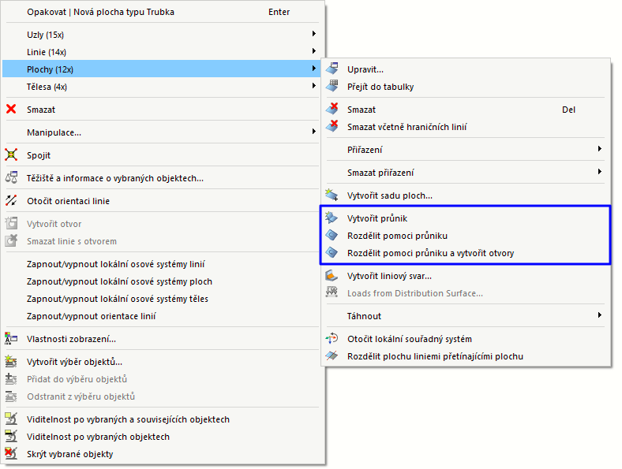Click the Otočit lokální souřadný systém icon
The height and width of the screenshot is (469, 622).
point(332,339)
